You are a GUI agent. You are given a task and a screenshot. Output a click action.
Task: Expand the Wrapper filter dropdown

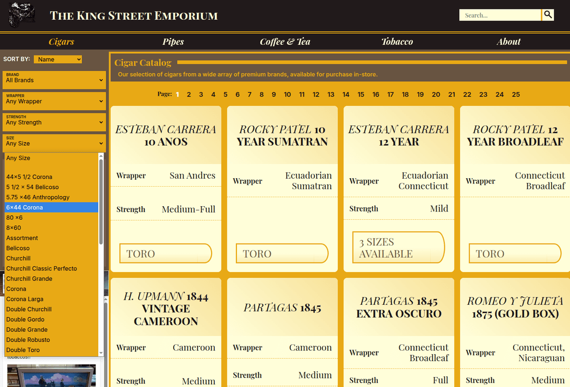tap(54, 101)
